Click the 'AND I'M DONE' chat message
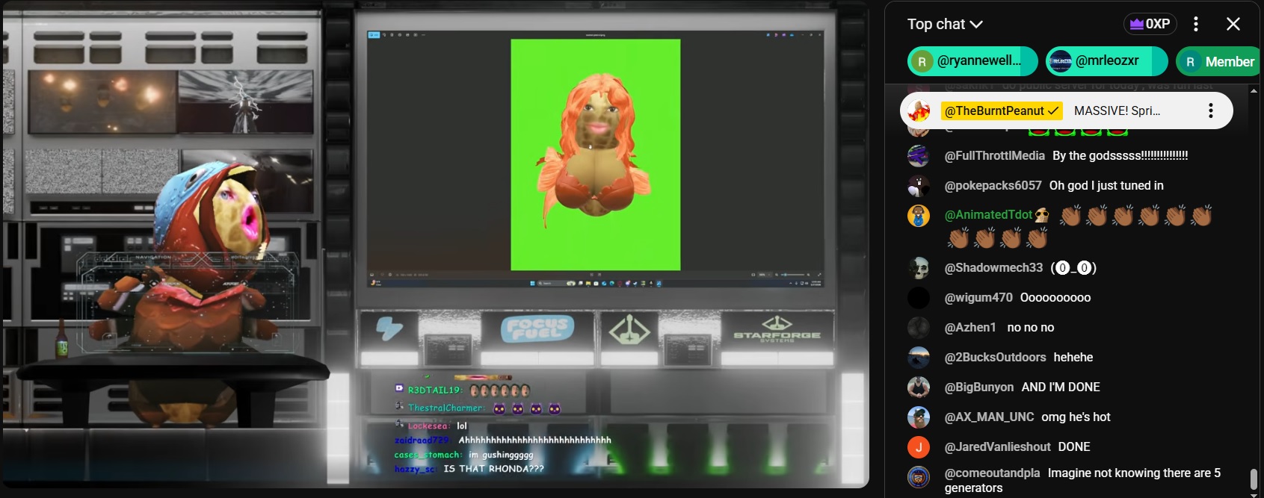Image resolution: width=1264 pixels, height=498 pixels. [1061, 387]
